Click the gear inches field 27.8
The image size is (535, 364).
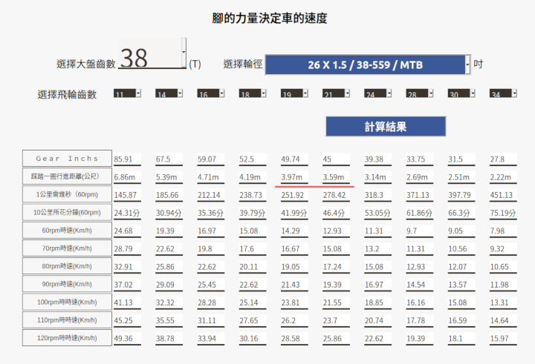(503, 159)
